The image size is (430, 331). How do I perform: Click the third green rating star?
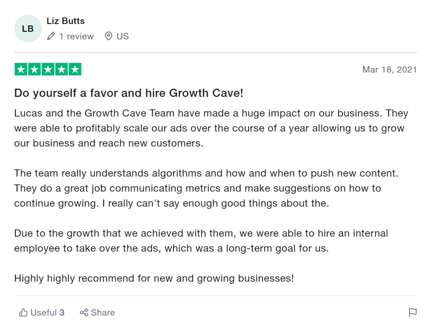tap(48, 69)
